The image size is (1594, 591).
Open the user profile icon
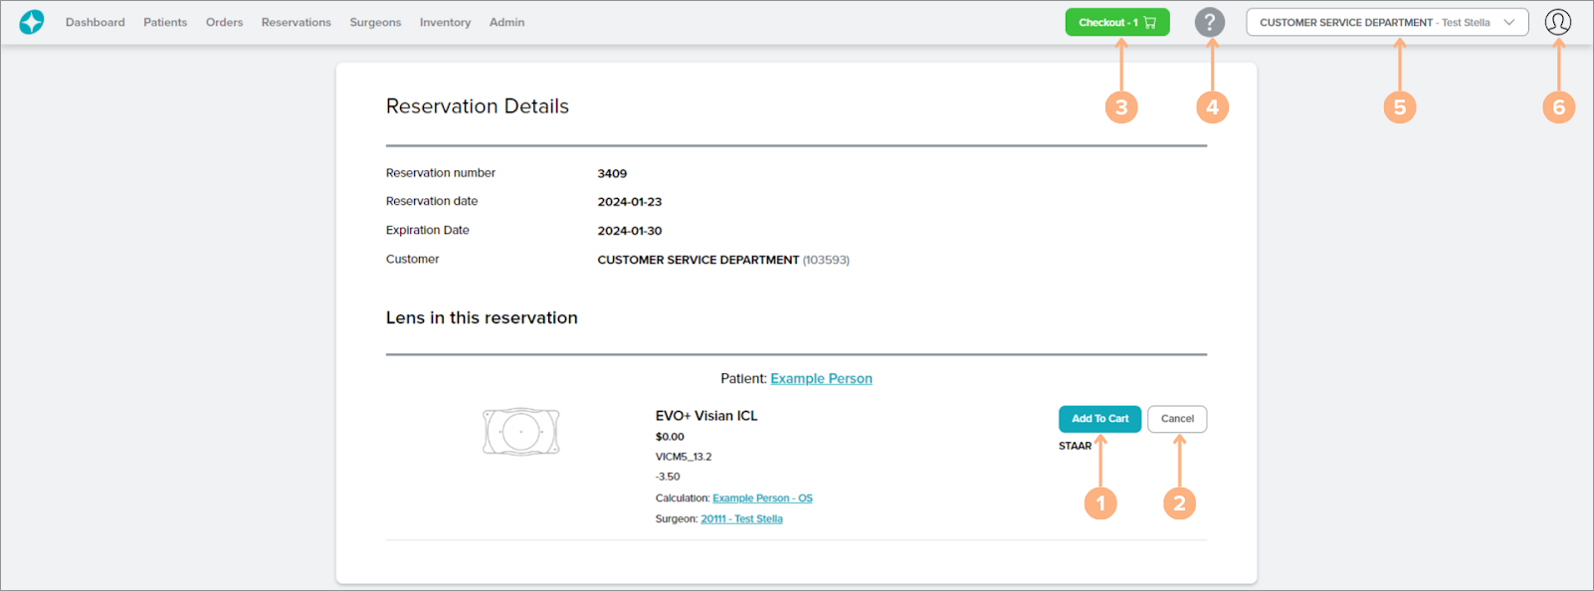[x=1557, y=22]
